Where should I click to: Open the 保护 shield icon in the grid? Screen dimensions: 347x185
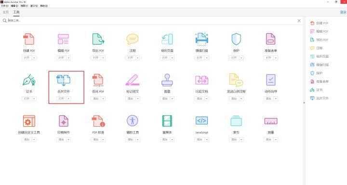pos(236,39)
